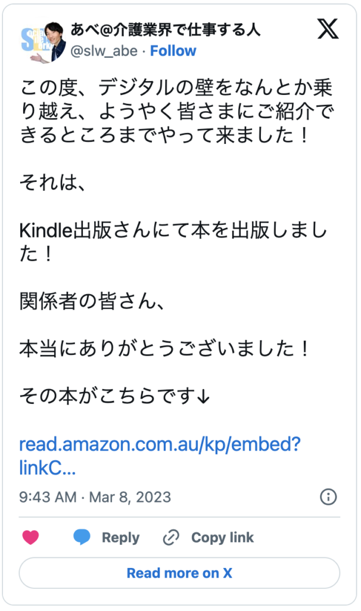Screen dimensions: 361x611
Task: Click the short line それは、
Action: click(54, 180)
